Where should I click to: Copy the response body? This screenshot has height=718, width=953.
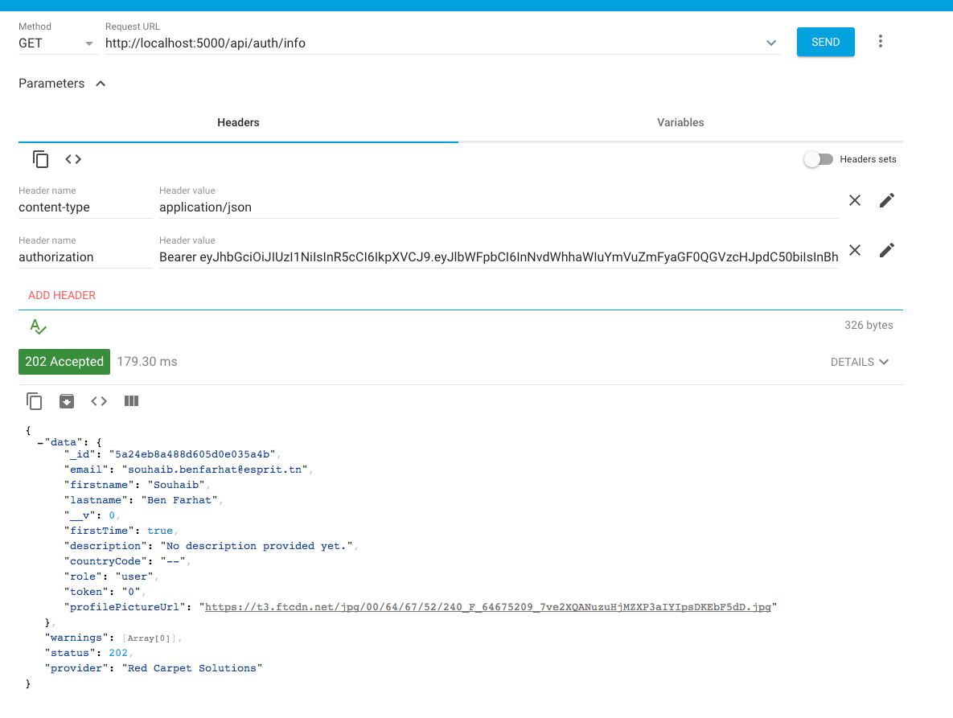click(x=34, y=400)
